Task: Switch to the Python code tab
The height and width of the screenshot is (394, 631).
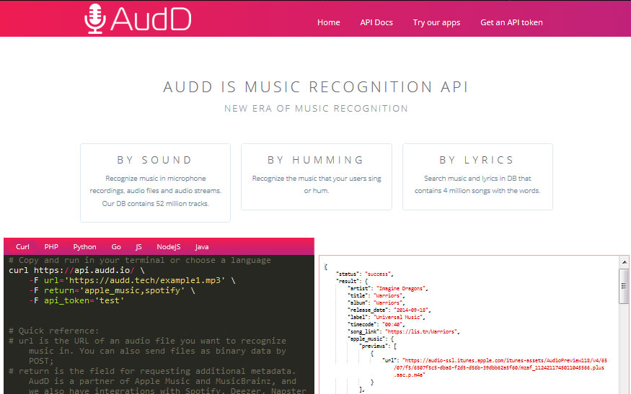Action: pyautogui.click(x=84, y=247)
